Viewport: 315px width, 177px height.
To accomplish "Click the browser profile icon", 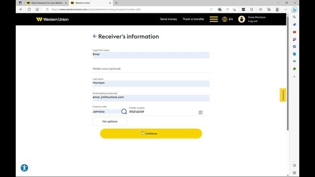I will point(277,9).
